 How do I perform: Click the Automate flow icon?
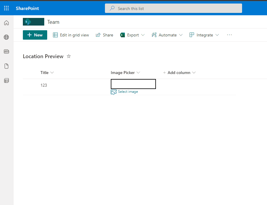pyautogui.click(x=154, y=35)
